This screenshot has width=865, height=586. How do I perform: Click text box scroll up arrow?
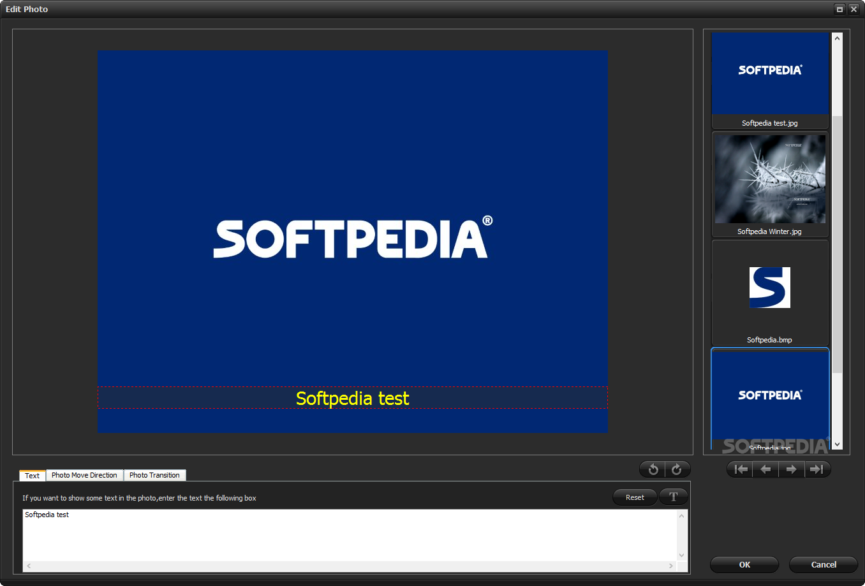pos(681,515)
